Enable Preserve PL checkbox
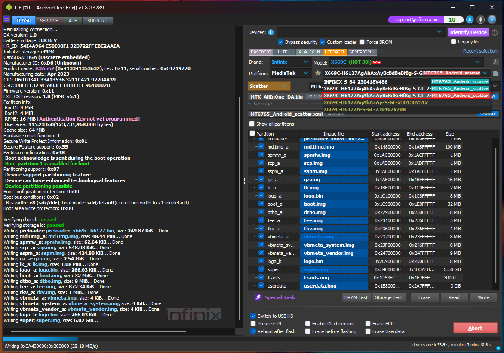The image size is (504, 353). tap(253, 324)
